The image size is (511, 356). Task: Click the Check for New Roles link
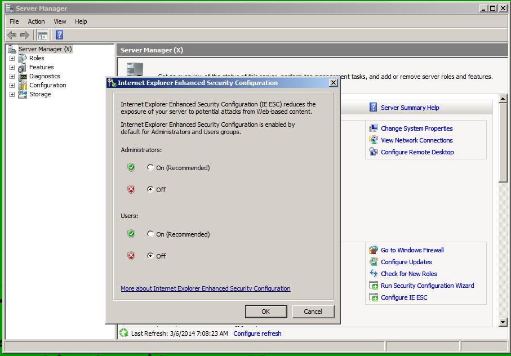408,274
